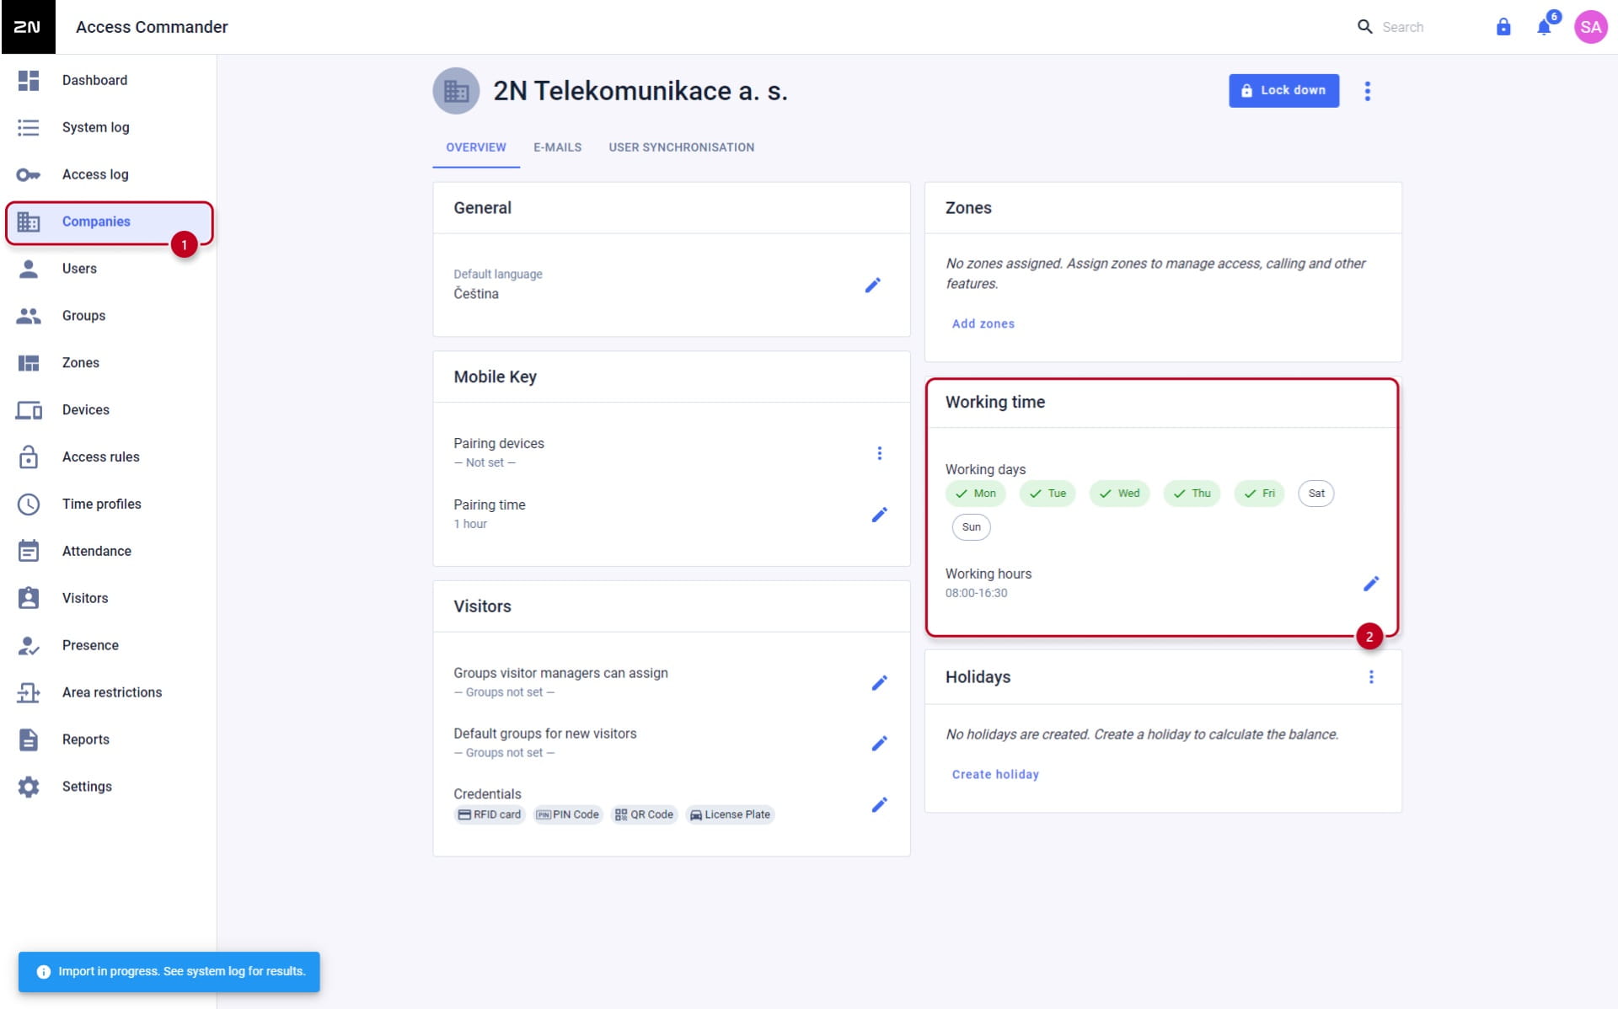Edit Default groups for new visitors
This screenshot has height=1009, width=1618.
coord(879,743)
